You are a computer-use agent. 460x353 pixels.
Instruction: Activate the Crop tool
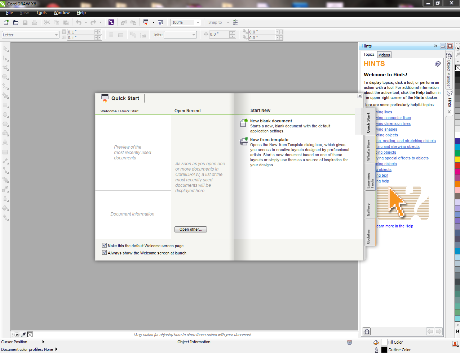point(5,67)
